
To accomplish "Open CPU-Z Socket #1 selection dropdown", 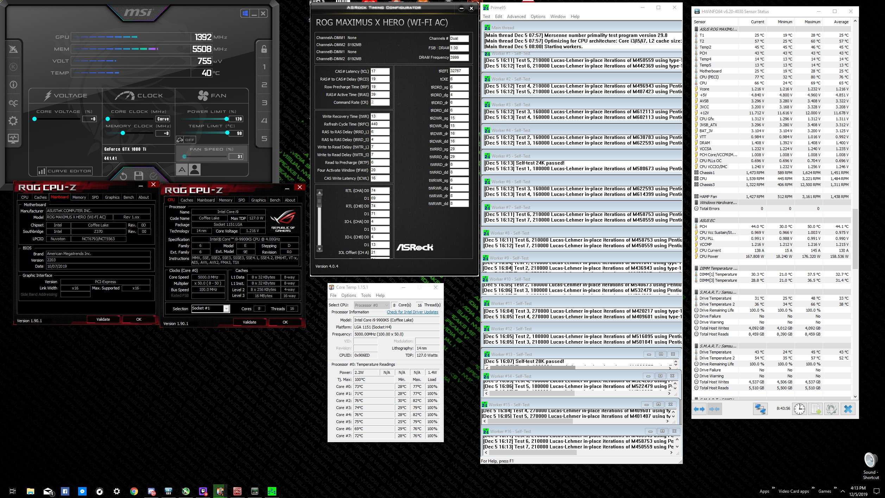I will point(210,308).
